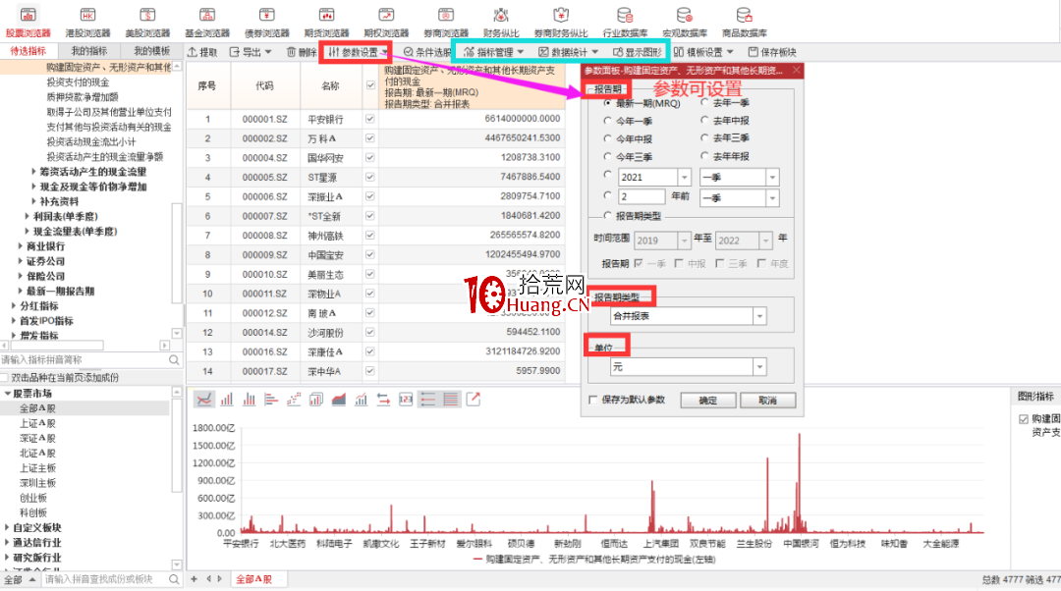Switch to the 待选指标 tab

coord(28,51)
